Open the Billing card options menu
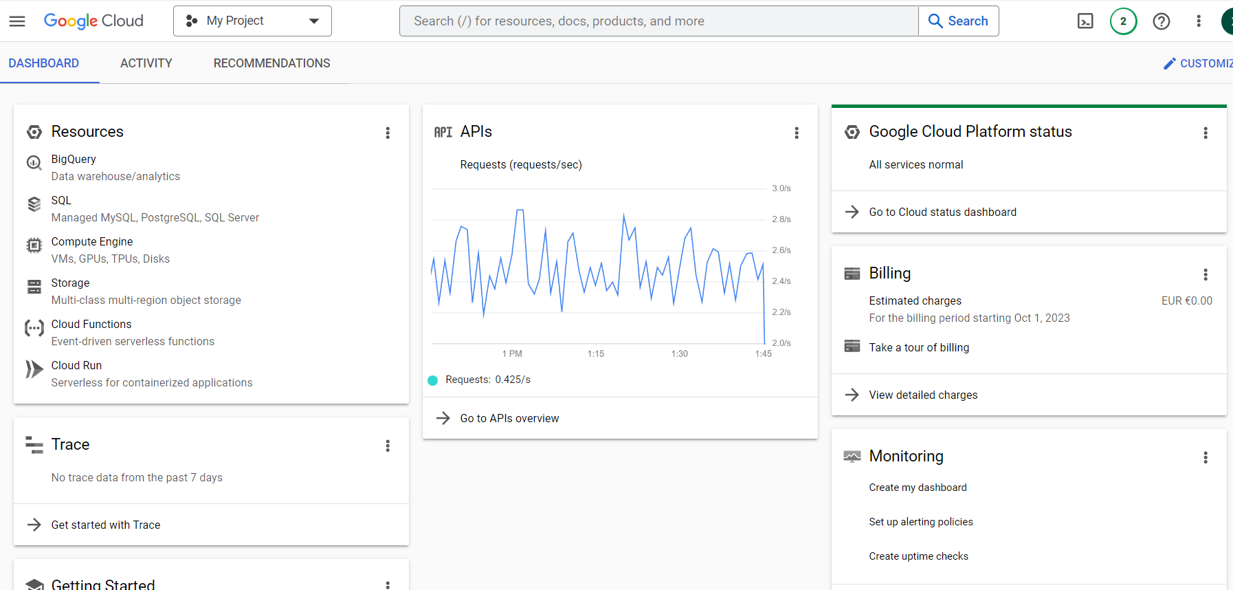This screenshot has width=1233, height=590. point(1206,274)
